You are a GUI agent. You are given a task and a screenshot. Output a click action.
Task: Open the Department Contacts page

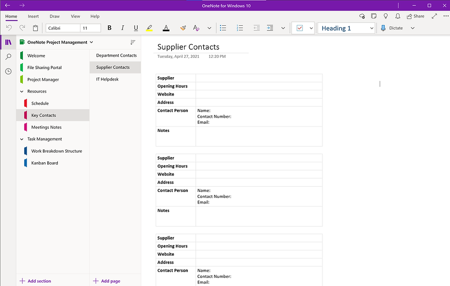(x=115, y=56)
